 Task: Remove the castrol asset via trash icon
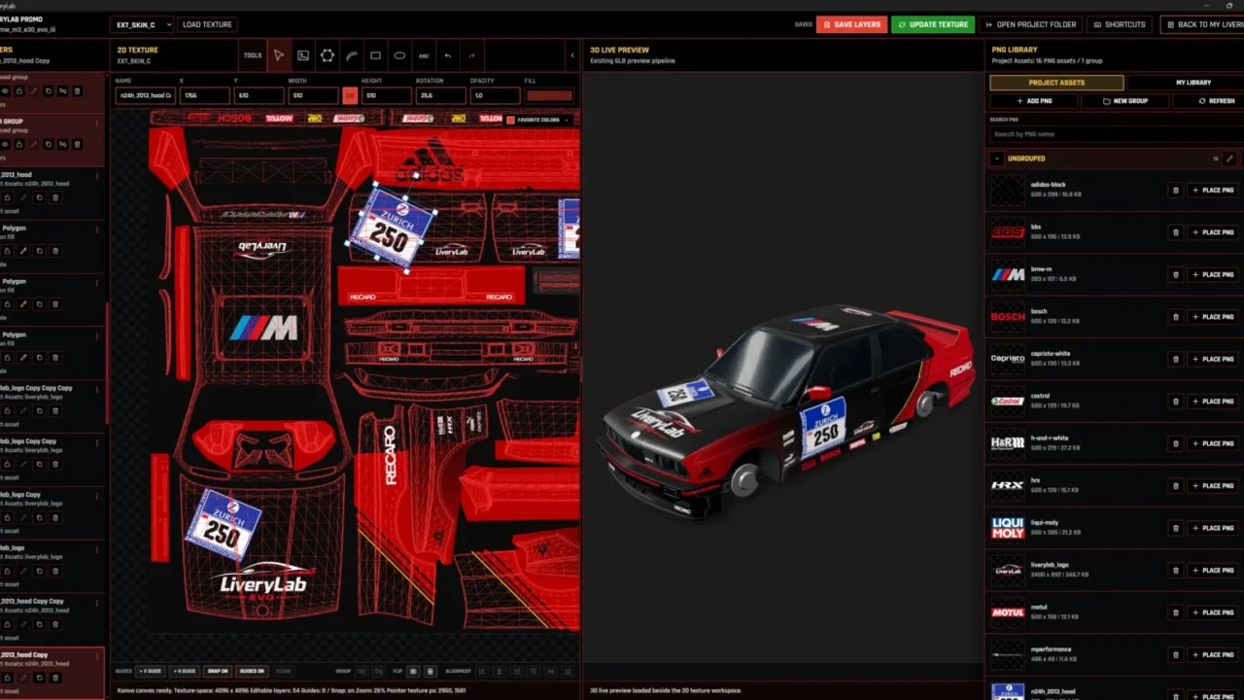click(1175, 402)
